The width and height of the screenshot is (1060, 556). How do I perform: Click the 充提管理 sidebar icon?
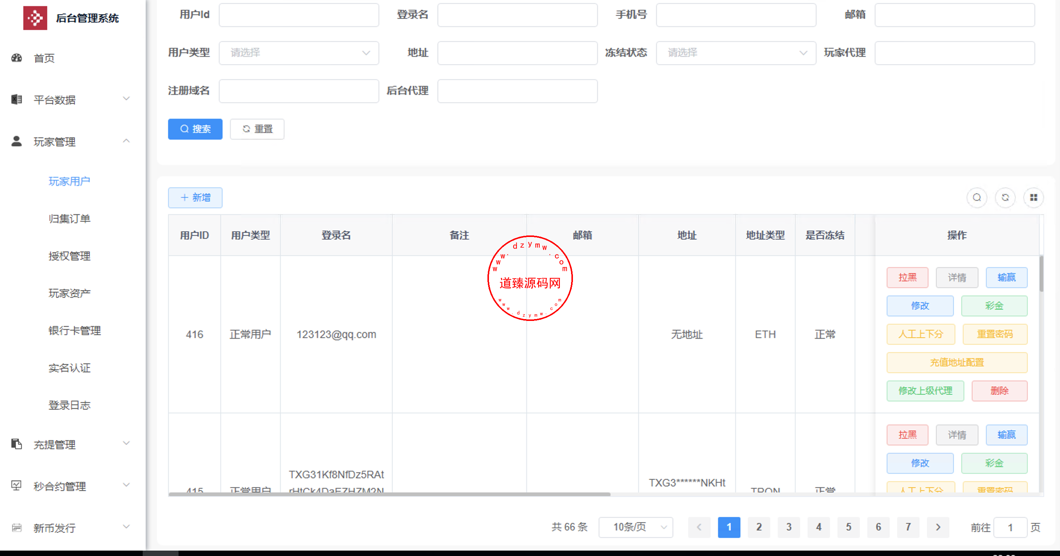click(16, 444)
